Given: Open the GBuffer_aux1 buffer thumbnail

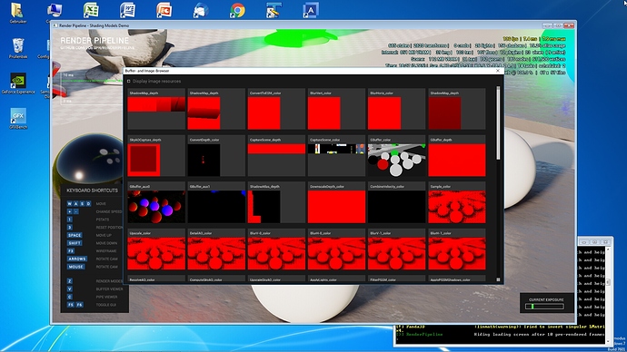Looking at the screenshot, I should [216, 202].
